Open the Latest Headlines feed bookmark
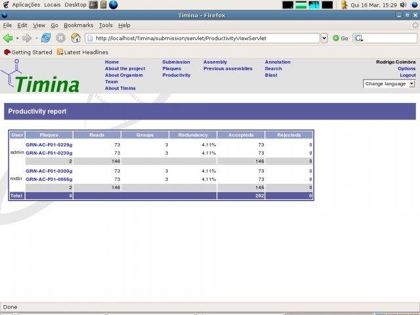420x315 pixels. point(83,52)
